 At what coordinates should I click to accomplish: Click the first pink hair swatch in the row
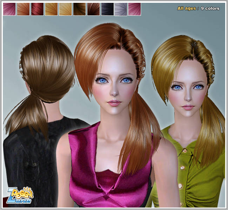pos(9,9)
